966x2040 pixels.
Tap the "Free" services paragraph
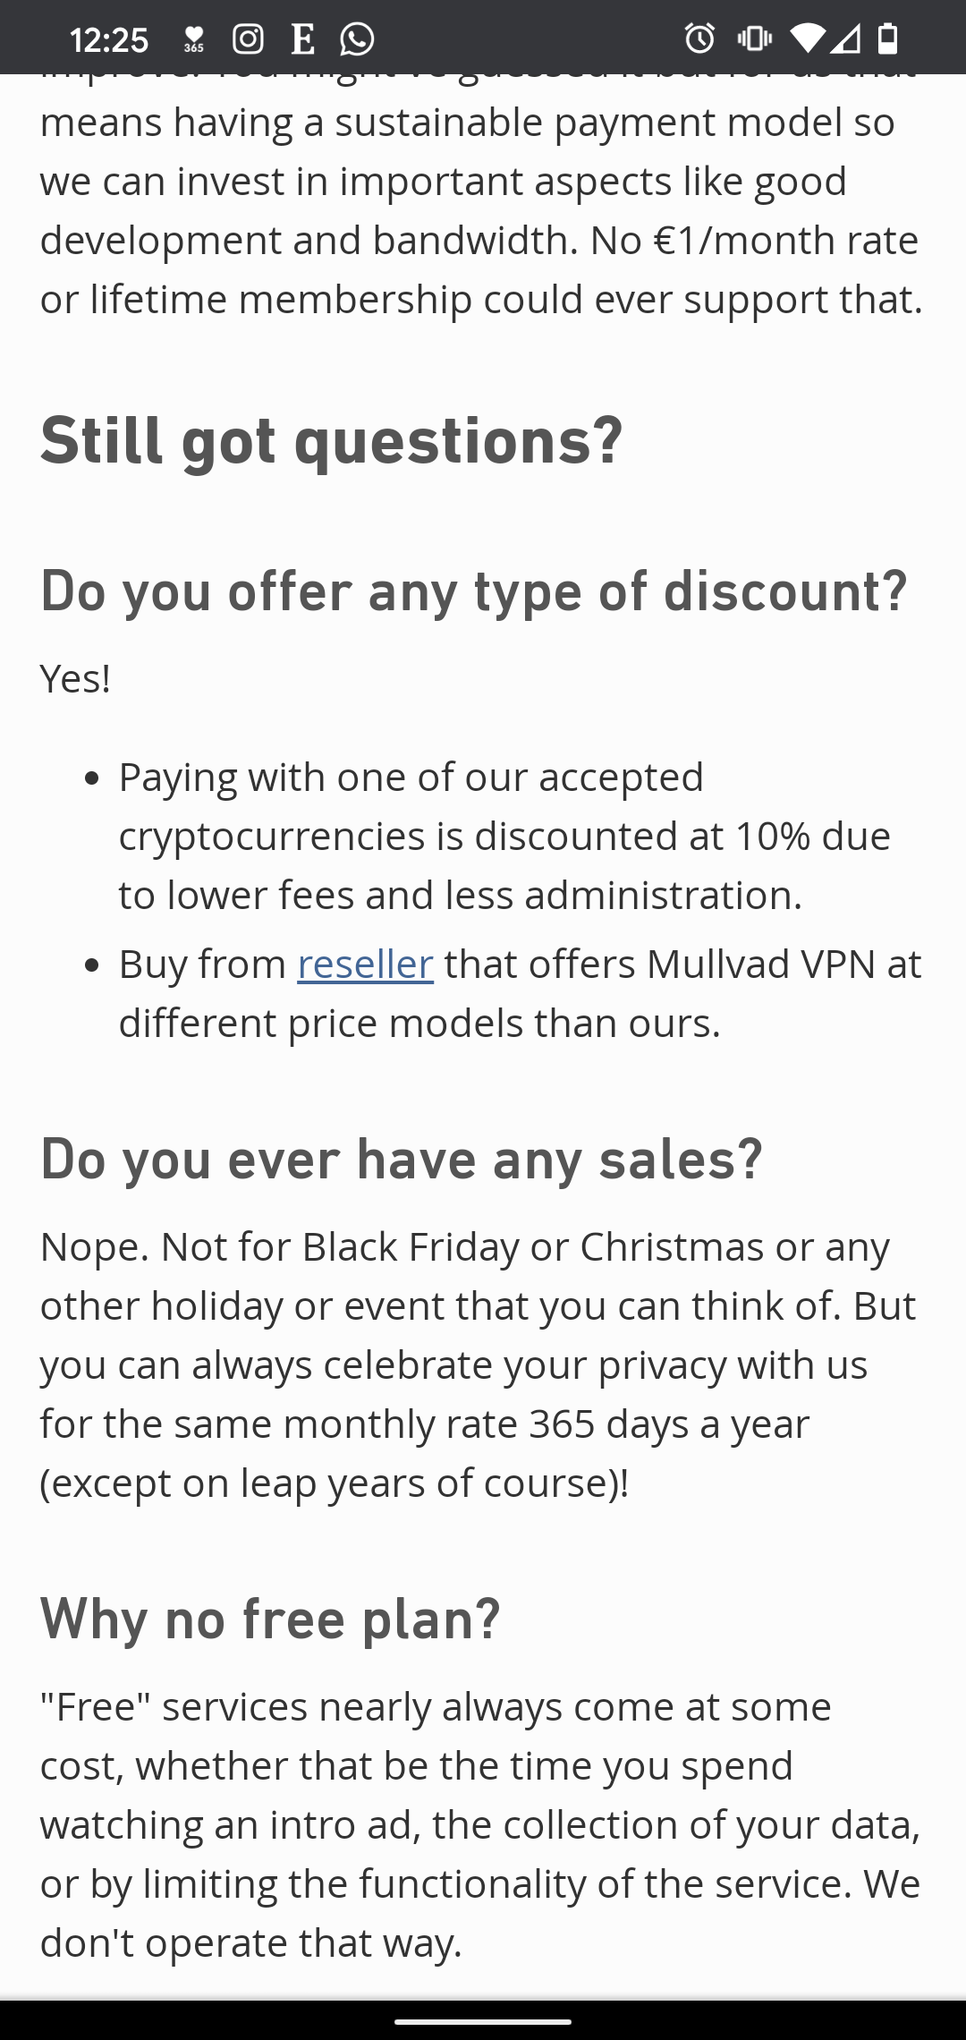[480, 1824]
